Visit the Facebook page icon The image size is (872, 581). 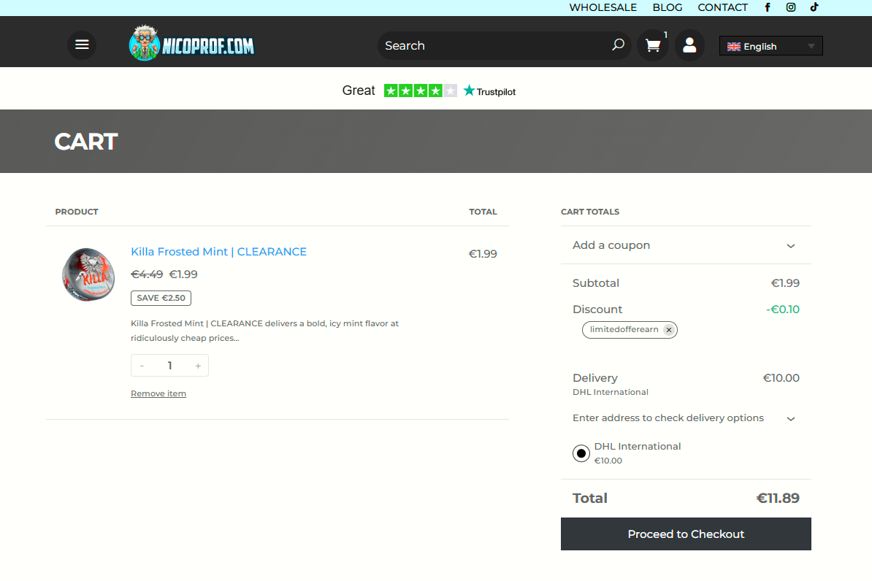(768, 7)
